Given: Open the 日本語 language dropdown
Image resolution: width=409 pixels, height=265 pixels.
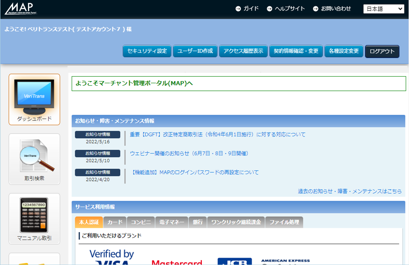Looking at the screenshot, I should coord(383,8).
